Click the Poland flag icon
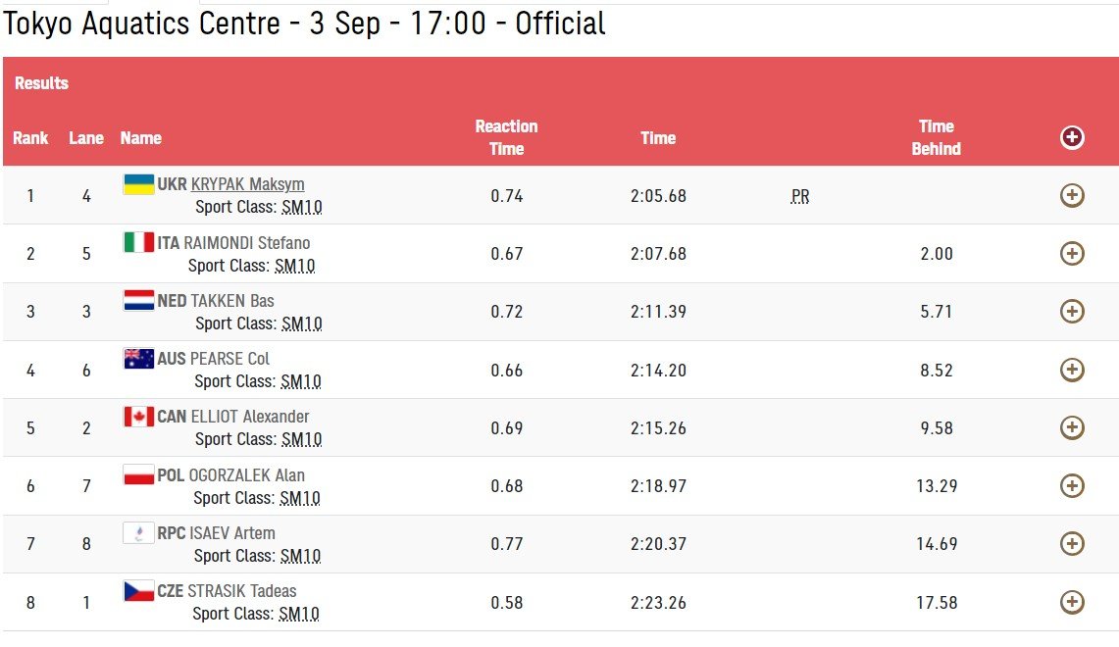1119x647 pixels. [138, 474]
